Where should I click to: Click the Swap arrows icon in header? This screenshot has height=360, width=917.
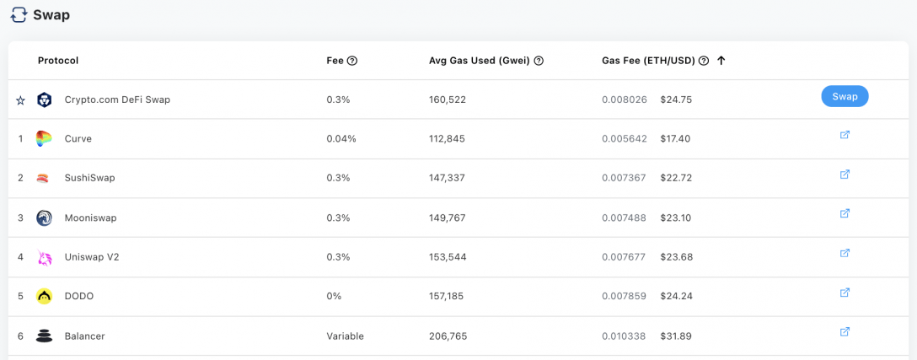[x=19, y=14]
